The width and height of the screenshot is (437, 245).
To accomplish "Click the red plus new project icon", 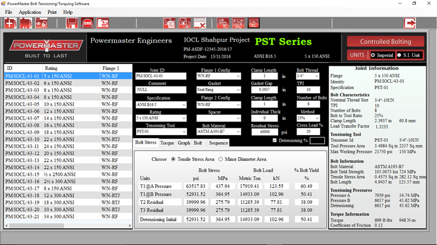I will pos(10,23).
